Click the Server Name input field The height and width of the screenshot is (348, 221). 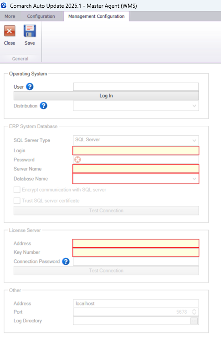point(136,169)
